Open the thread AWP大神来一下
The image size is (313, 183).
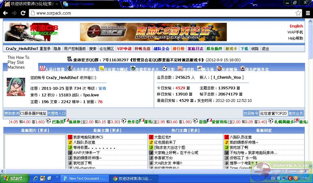pos(86,153)
